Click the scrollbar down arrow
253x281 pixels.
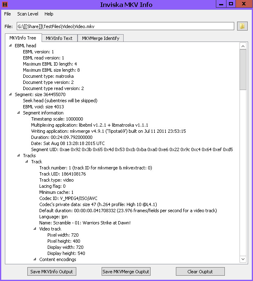tap(243, 259)
